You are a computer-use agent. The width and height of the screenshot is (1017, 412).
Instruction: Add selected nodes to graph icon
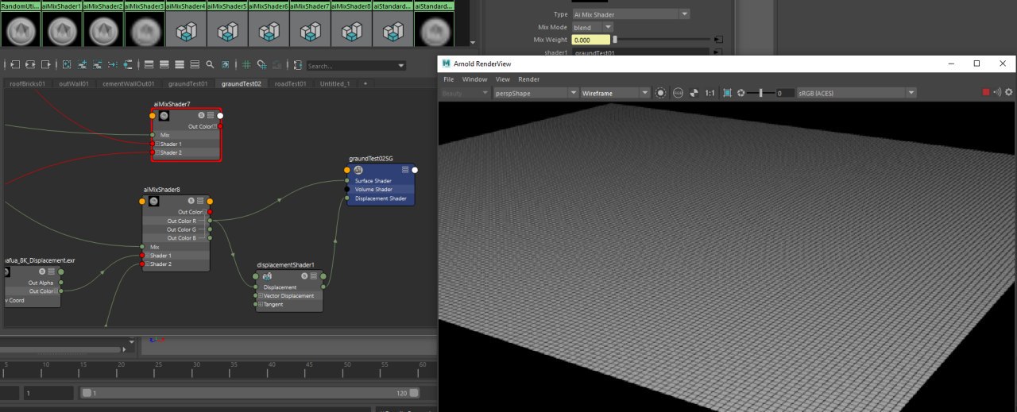pyautogui.click(x=82, y=65)
